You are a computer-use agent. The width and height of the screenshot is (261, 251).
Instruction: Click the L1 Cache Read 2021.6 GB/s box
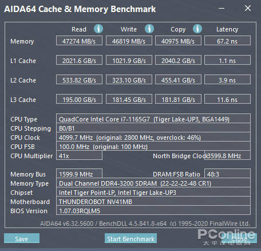click(x=79, y=60)
